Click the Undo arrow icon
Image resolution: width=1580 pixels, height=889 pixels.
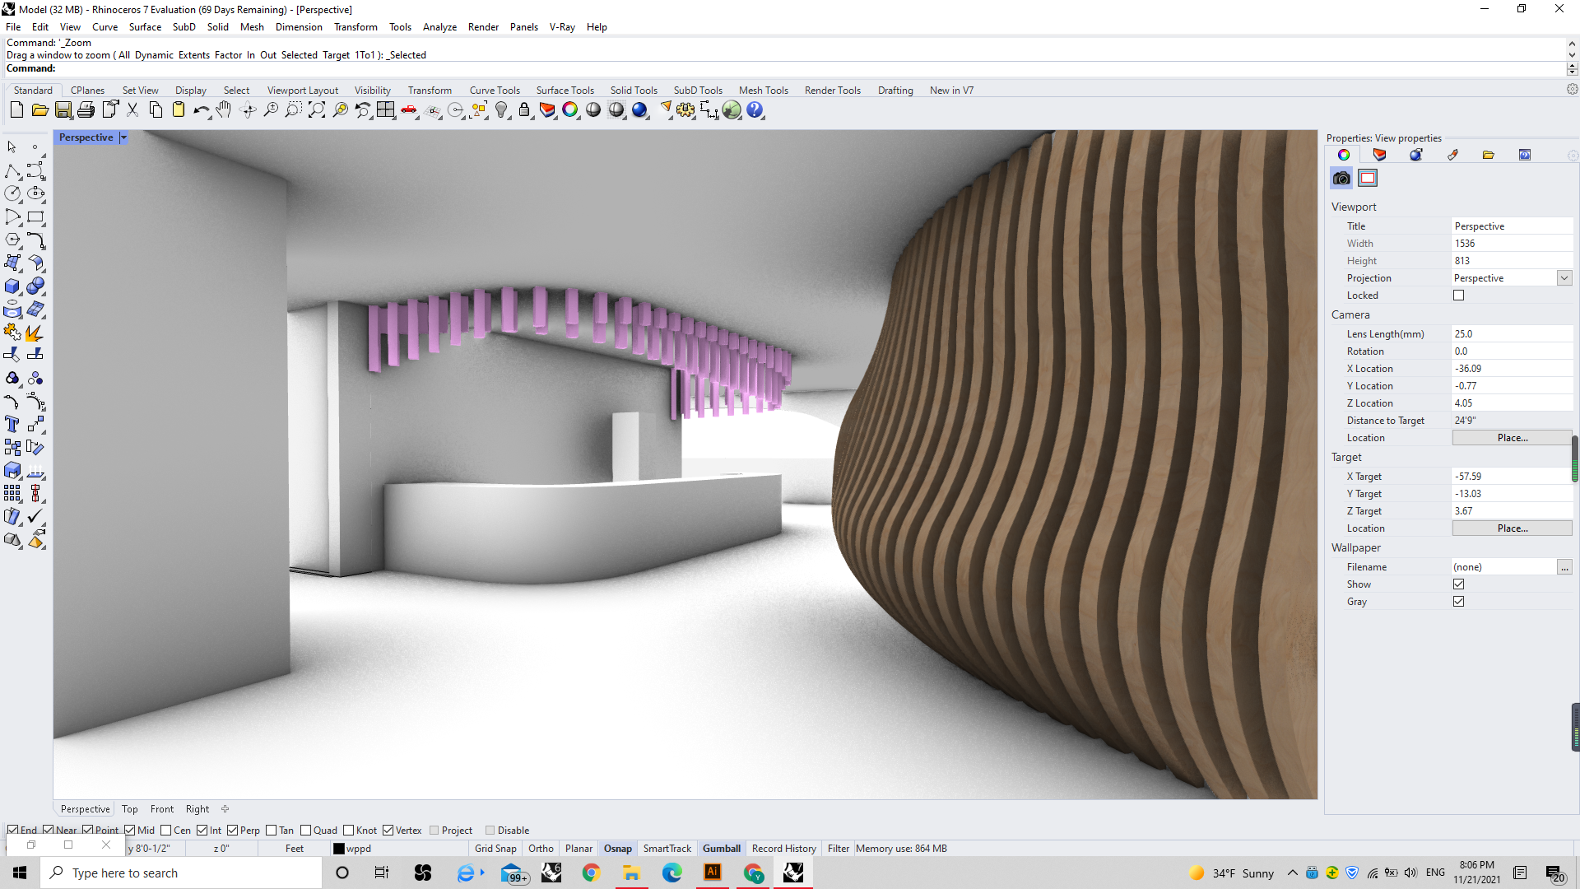(200, 110)
